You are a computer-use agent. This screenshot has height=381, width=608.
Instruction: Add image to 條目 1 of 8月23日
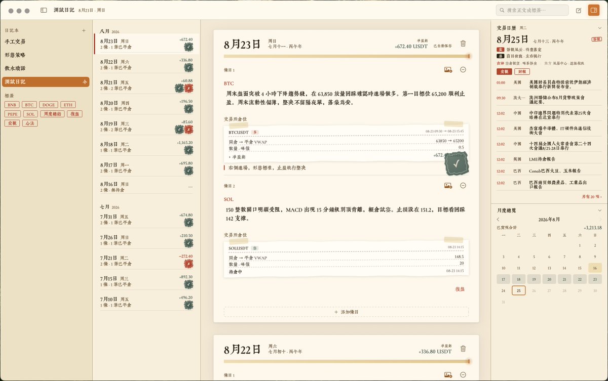448,69
